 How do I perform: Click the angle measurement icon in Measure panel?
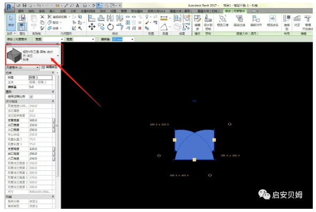(164, 27)
